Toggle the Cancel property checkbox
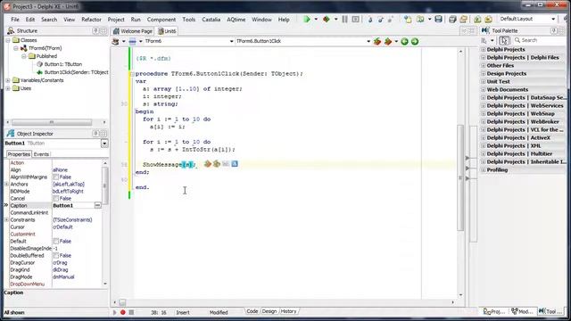Screen dimensions: 571x321 click(55, 199)
